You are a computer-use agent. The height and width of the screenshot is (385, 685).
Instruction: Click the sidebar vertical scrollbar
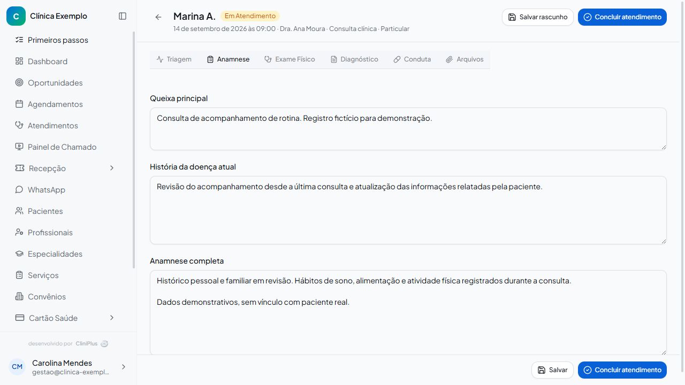pyautogui.click(x=134, y=150)
